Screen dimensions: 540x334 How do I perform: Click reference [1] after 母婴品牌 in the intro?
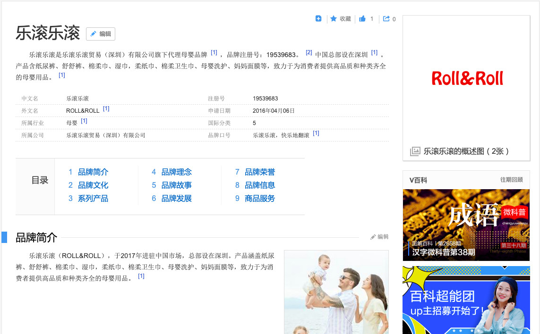(214, 53)
